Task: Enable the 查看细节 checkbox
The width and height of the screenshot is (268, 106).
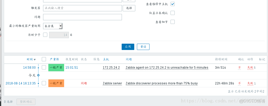Action: [173, 22]
